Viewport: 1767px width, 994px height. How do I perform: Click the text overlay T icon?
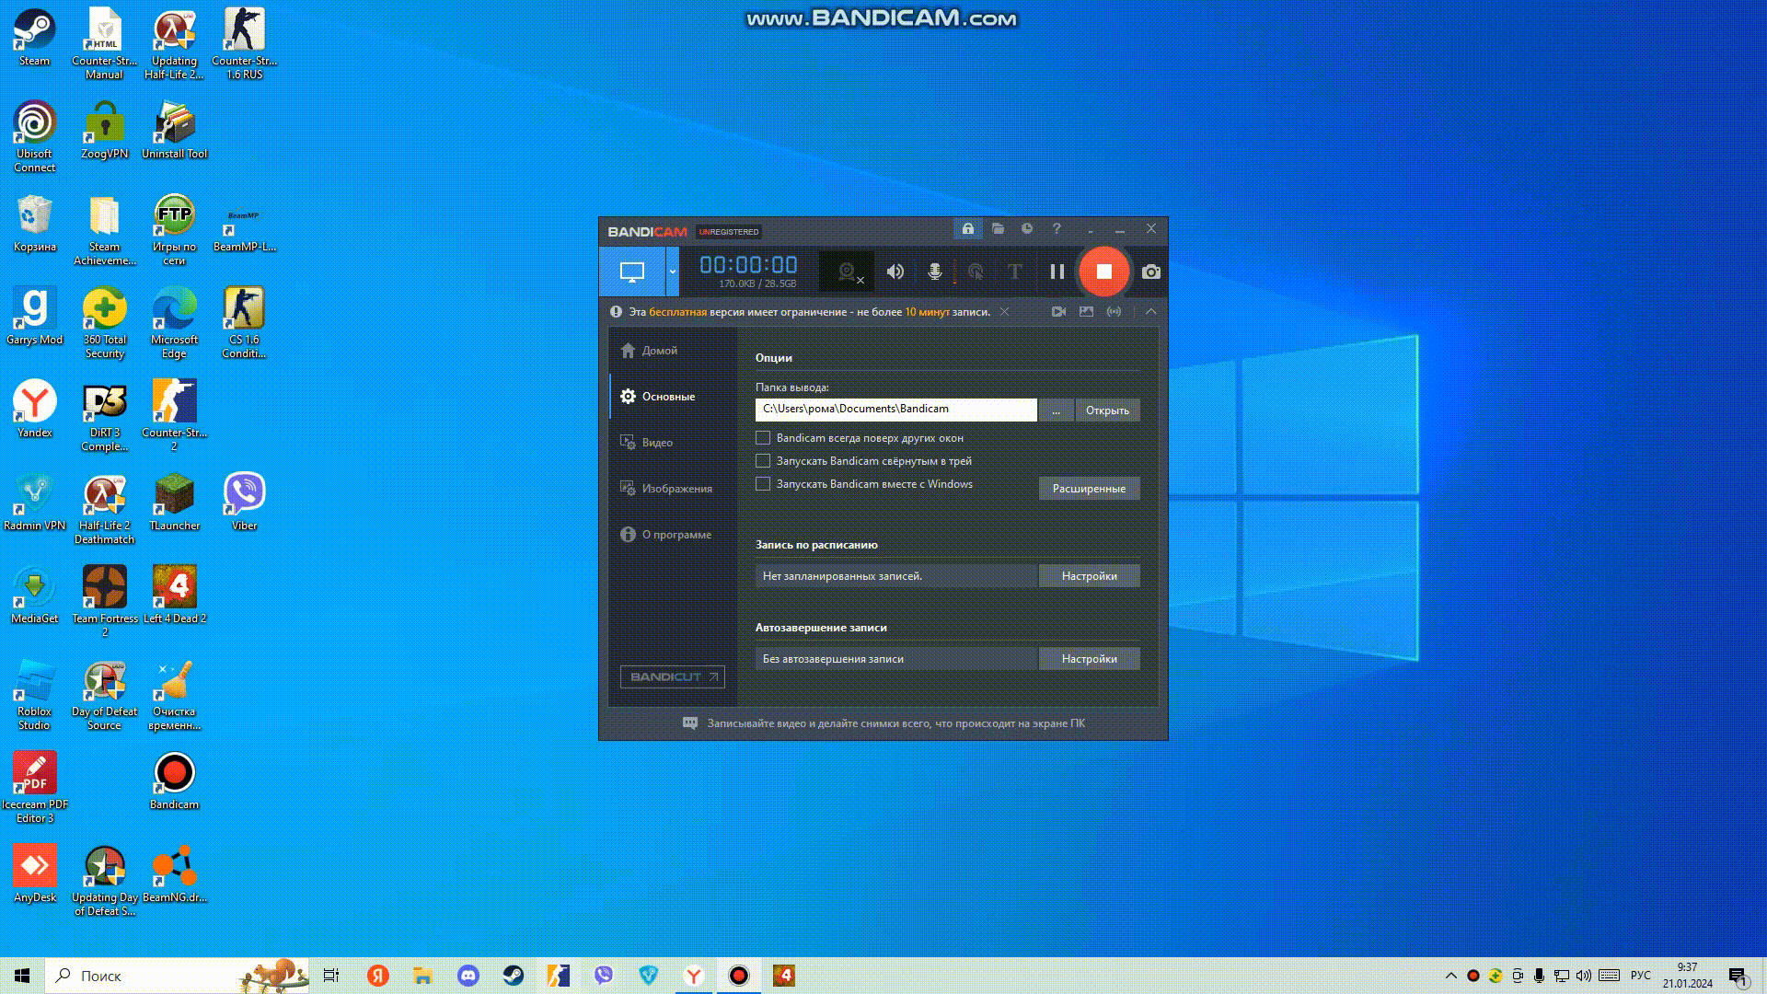click(1014, 272)
